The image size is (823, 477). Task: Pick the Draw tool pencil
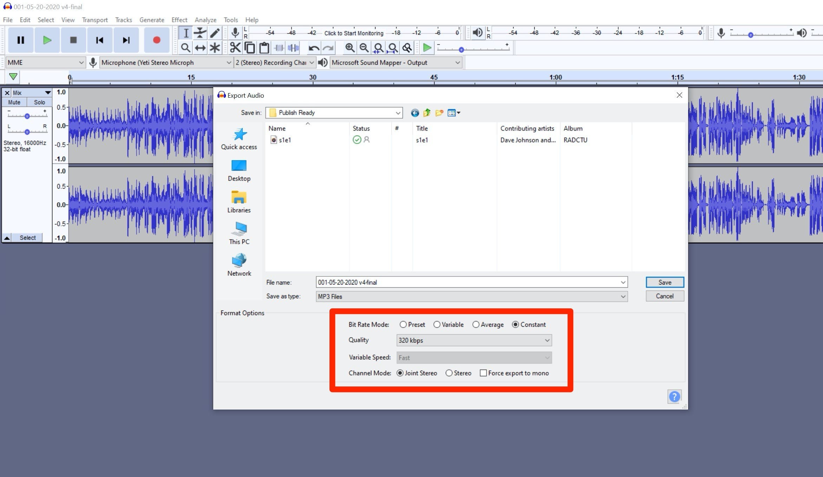pos(215,33)
